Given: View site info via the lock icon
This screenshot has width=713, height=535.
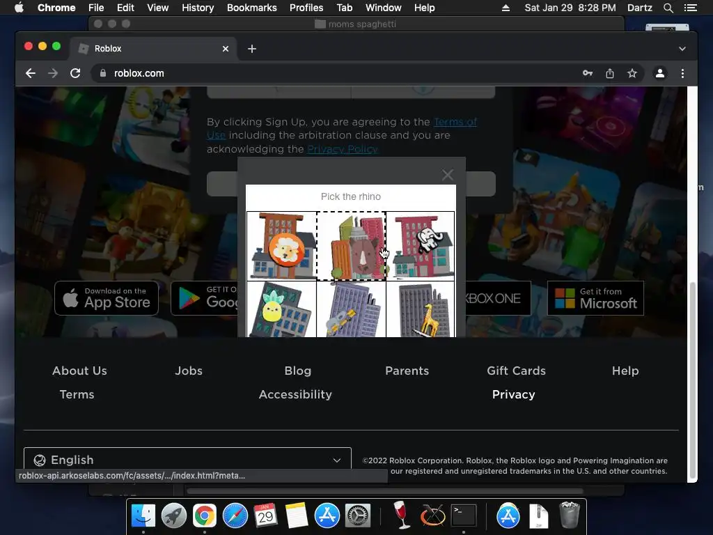Looking at the screenshot, I should (103, 73).
